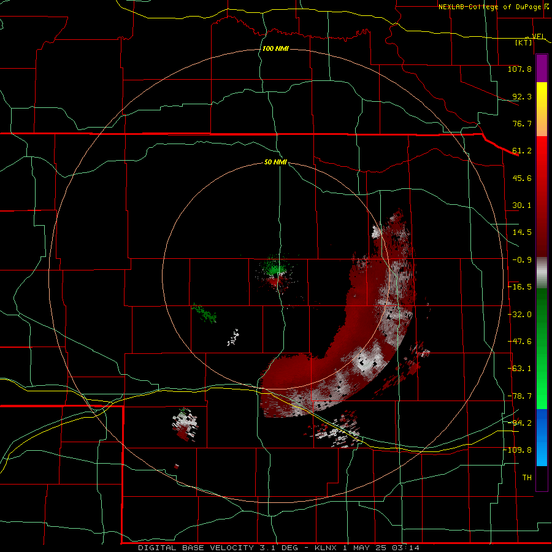The width and height of the screenshot is (552, 552).
Task: Select the -78.7 value on velocity scale
Action: coord(519,396)
